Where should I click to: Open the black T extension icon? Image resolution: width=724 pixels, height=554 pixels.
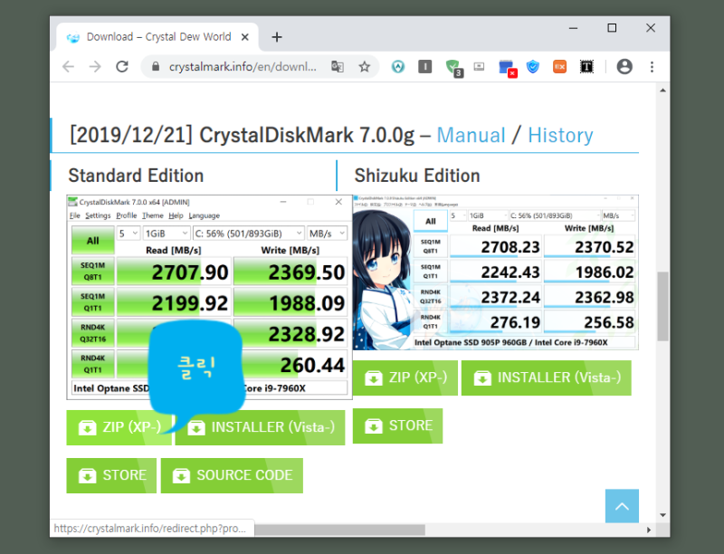tap(586, 67)
